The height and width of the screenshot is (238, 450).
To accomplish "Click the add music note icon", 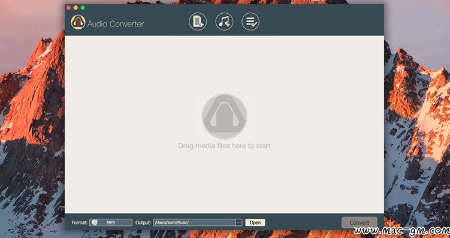I will 224,22.
